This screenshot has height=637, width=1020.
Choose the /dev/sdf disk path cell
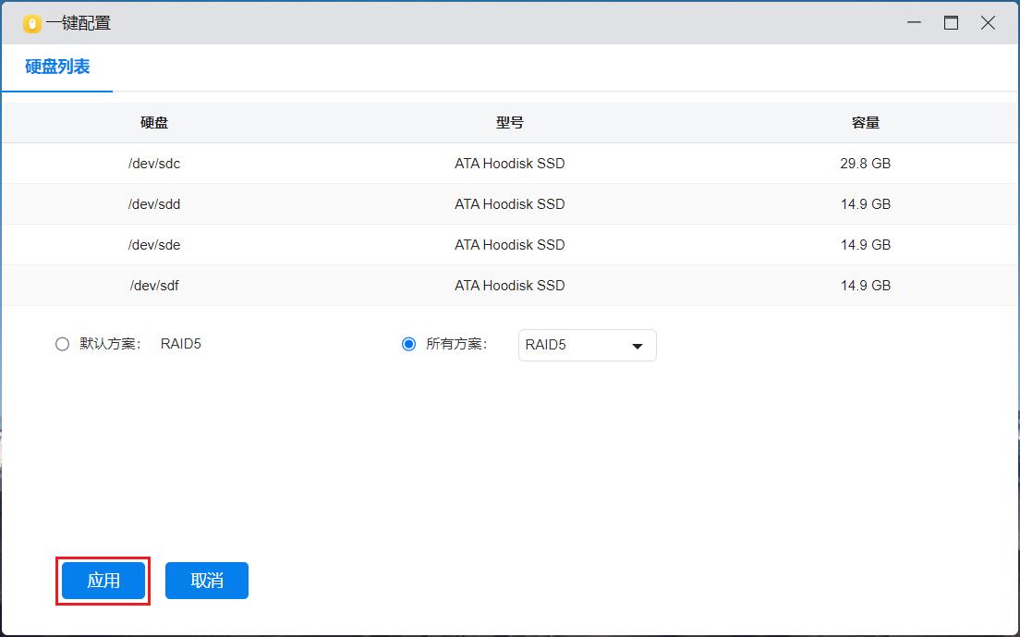[154, 286]
